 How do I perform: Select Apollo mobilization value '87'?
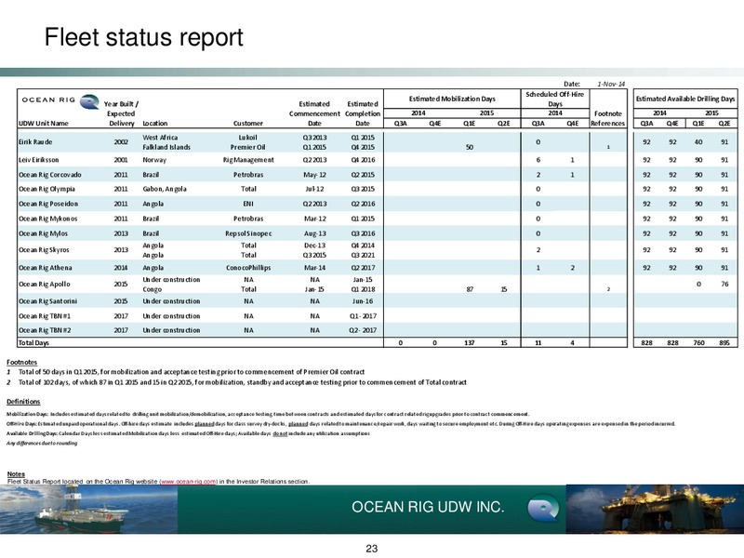click(x=470, y=289)
